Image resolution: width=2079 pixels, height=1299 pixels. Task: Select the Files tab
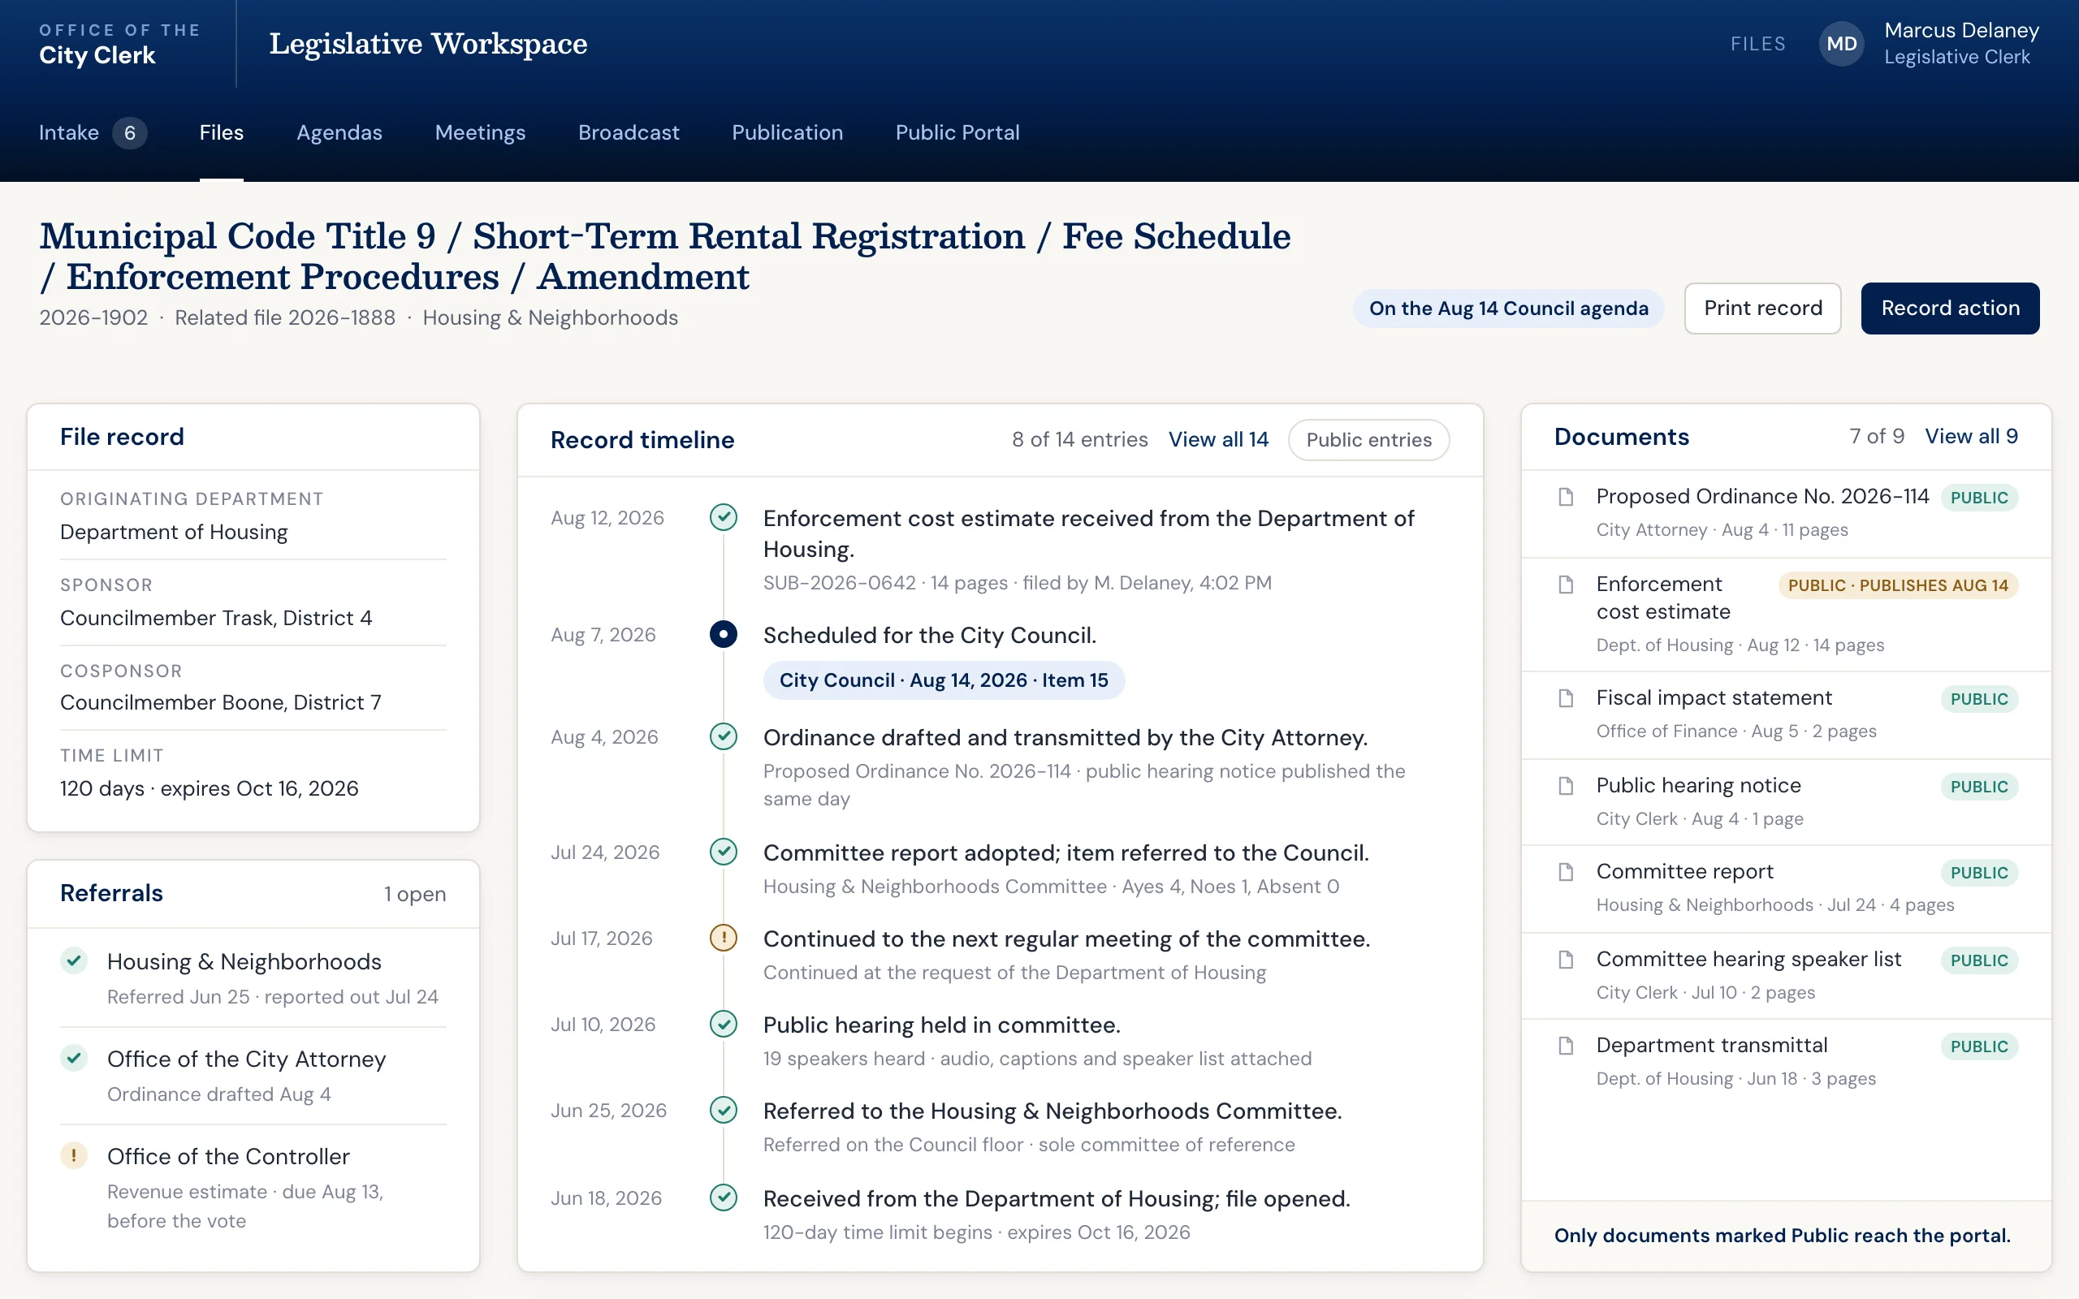coord(222,132)
